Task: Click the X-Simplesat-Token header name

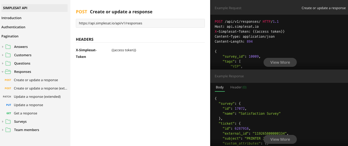Action: tap(86, 53)
